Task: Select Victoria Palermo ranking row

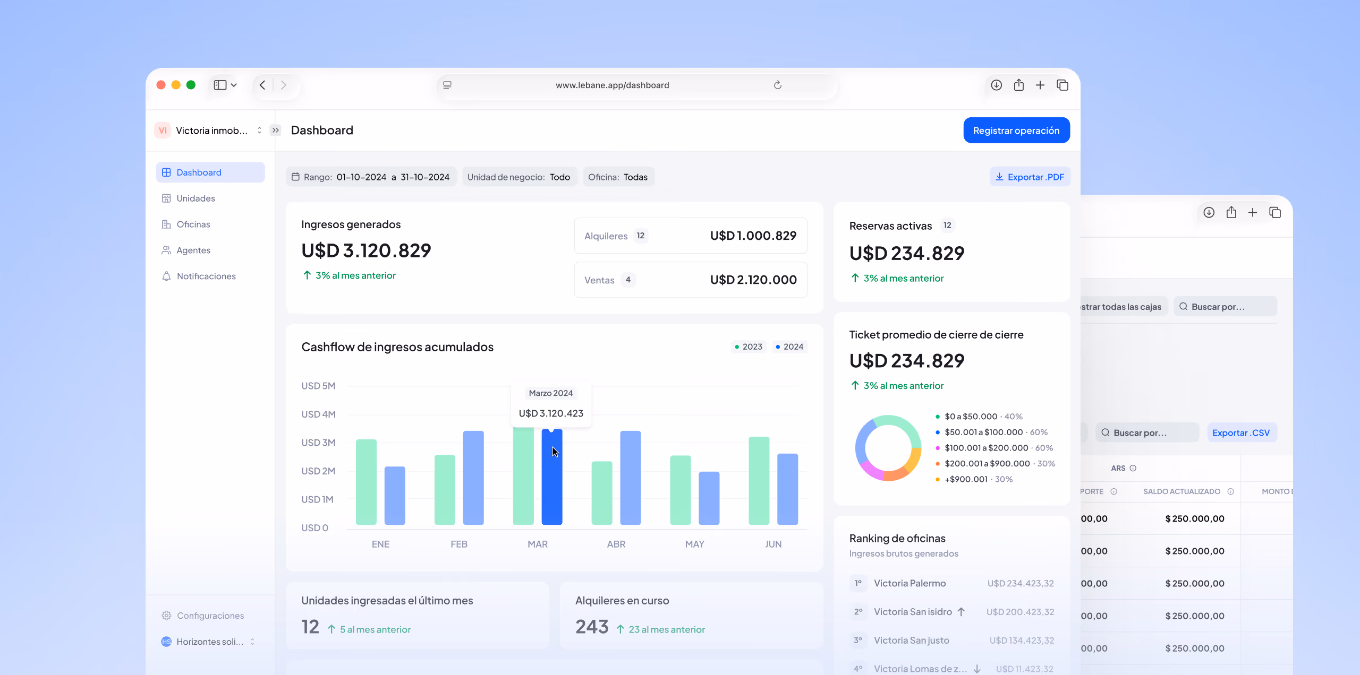Action: tap(952, 584)
